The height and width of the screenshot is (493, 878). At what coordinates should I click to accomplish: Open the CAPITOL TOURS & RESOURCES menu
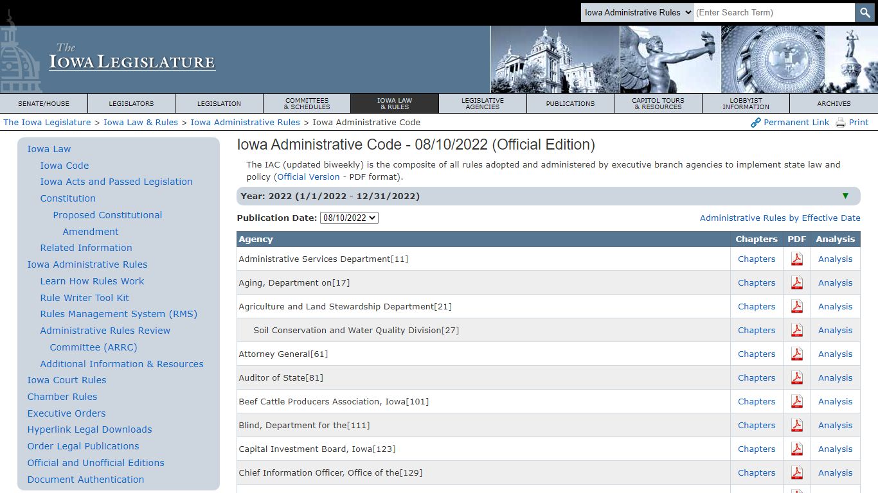(x=658, y=103)
